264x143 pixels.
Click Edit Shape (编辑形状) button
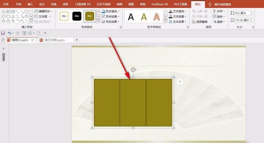coord(43,11)
